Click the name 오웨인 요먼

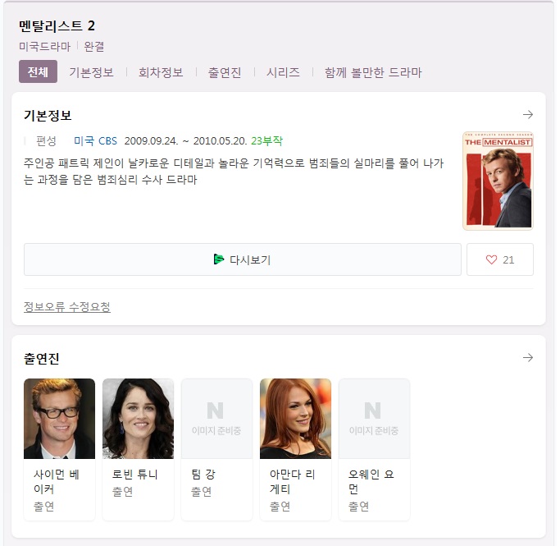pos(371,482)
